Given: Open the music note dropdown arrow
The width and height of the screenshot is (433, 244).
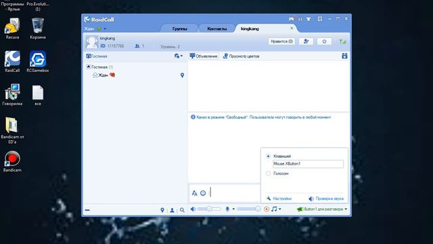Looking at the screenshot, I should coord(280,209).
